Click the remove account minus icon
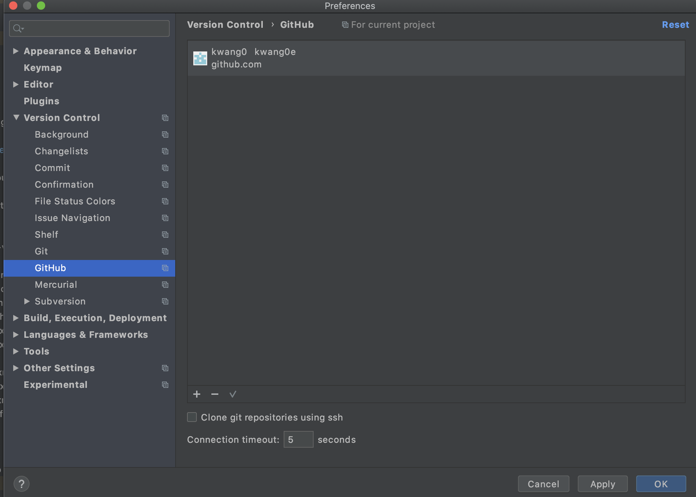The image size is (696, 497). click(215, 394)
